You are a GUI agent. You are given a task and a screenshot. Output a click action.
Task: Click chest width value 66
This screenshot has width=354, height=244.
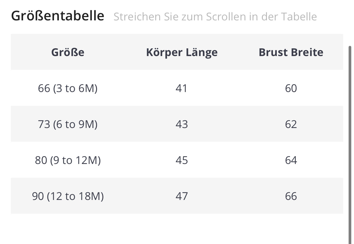(x=291, y=196)
